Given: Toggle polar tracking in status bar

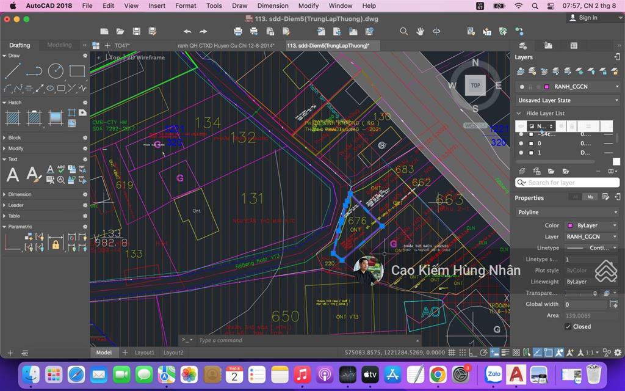Looking at the screenshot, I should (483, 353).
